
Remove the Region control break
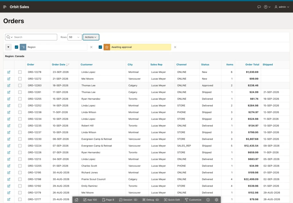(x=91, y=47)
